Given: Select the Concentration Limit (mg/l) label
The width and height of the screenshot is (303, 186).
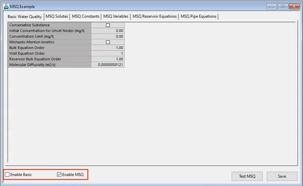Looking at the screenshot, I should pyautogui.click(x=49, y=36).
